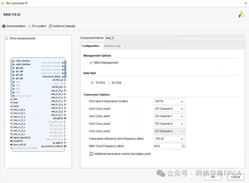Open the XAUI lane 0 transceiver location dropdown
The image size is (249, 183).
[x=169, y=102]
